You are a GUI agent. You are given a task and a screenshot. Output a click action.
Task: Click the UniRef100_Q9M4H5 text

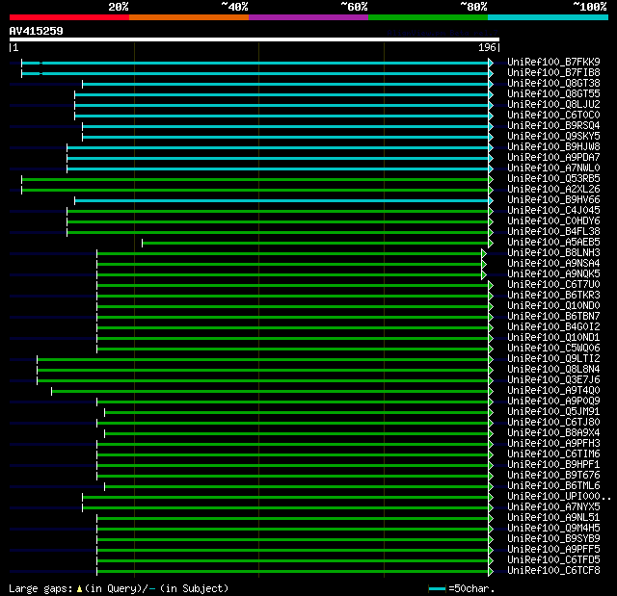553,529
